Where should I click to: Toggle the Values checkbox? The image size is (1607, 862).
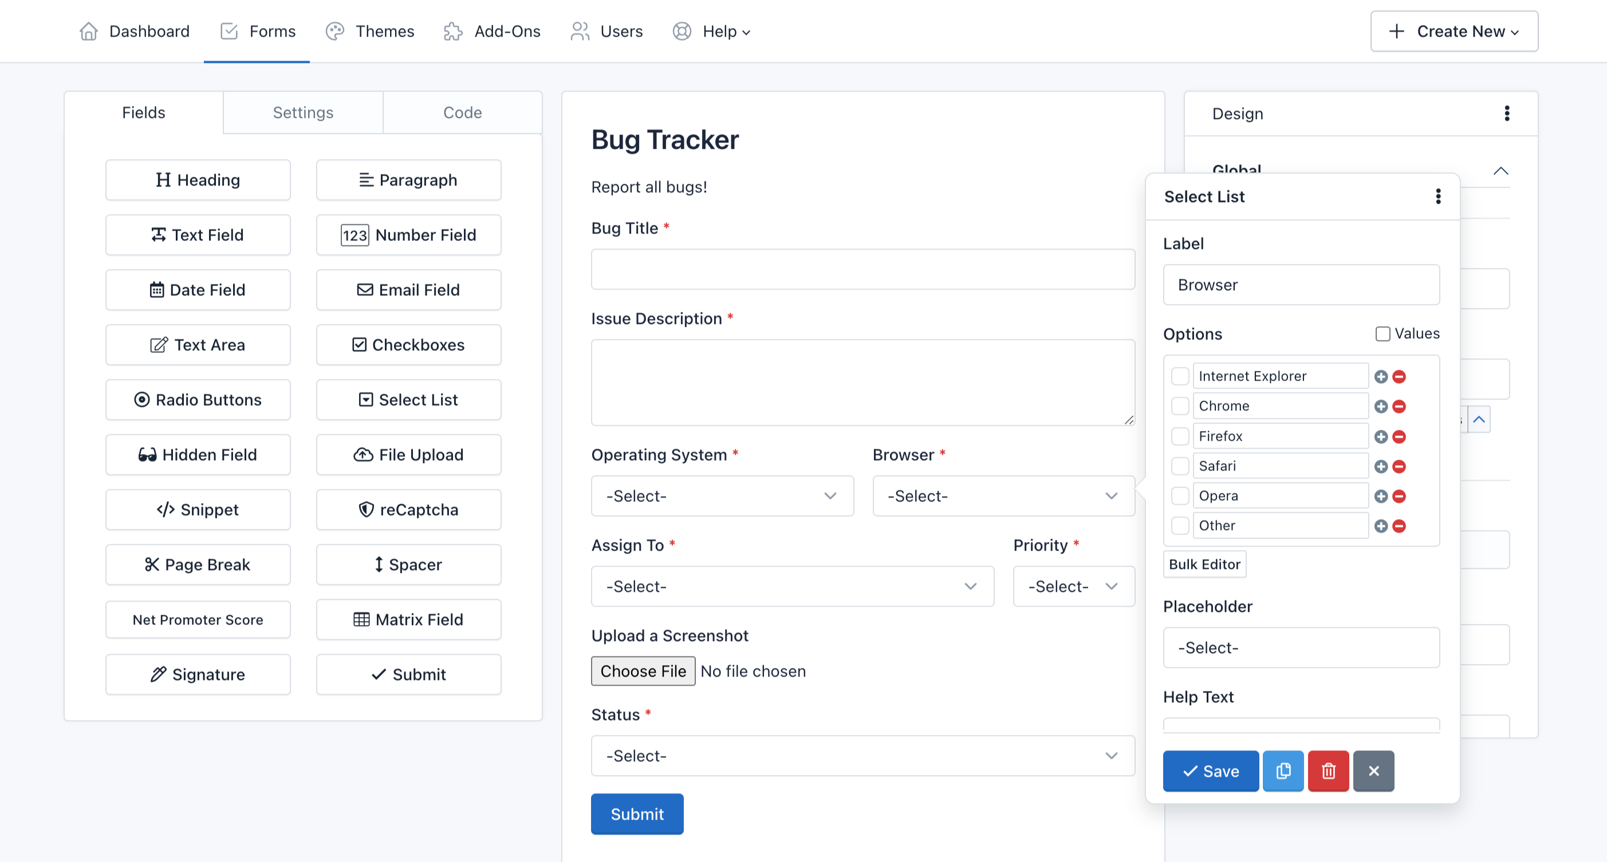pyautogui.click(x=1383, y=334)
